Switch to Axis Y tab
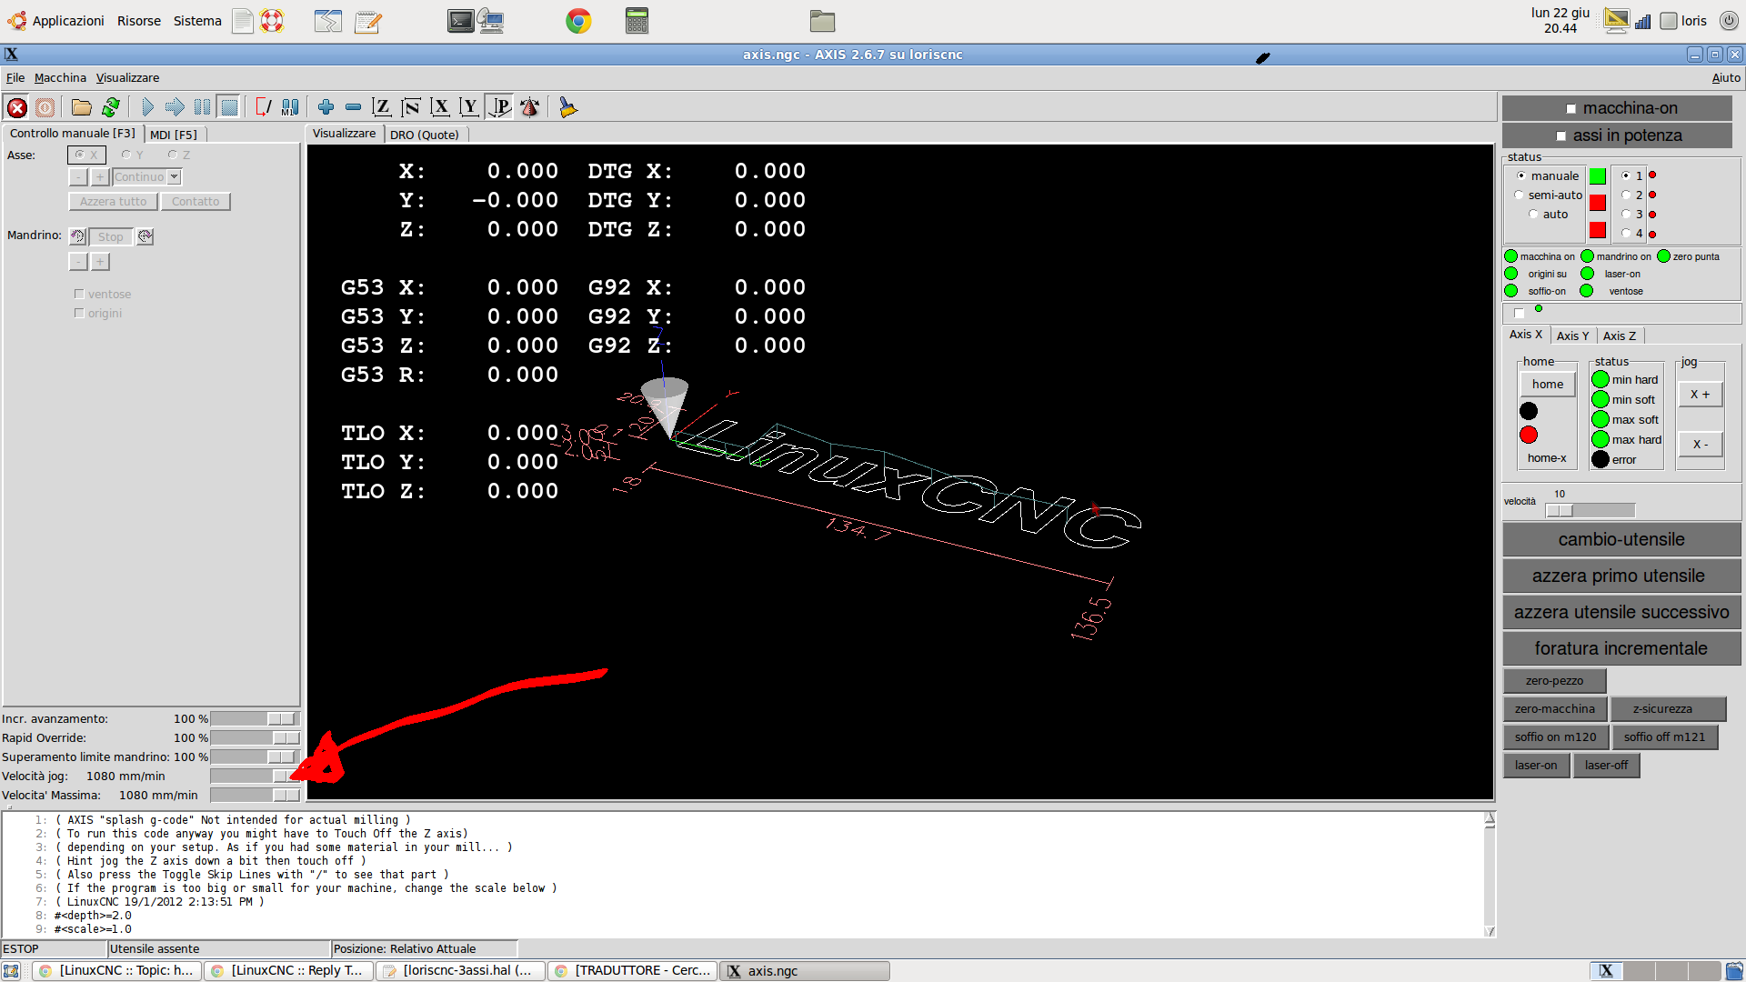Viewport: 1746px width, 982px height. 1572,336
